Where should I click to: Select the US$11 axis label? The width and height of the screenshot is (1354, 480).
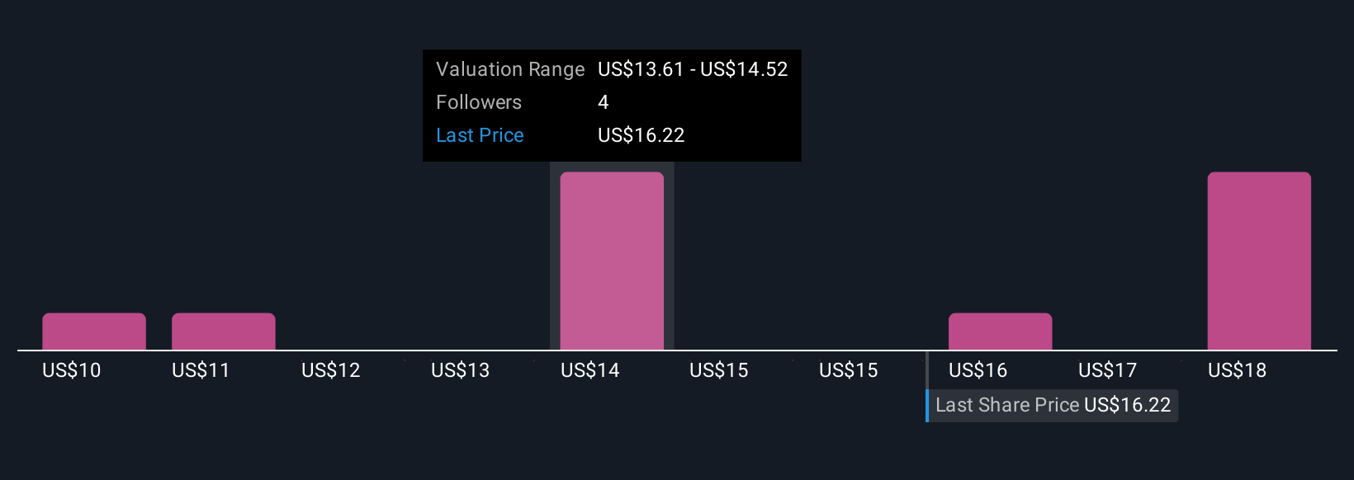201,370
